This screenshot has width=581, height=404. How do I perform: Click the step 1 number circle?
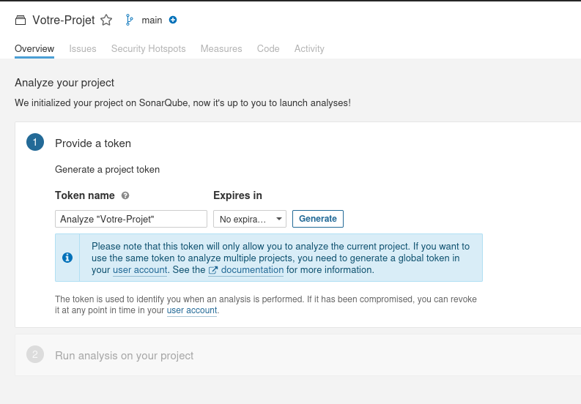point(35,142)
